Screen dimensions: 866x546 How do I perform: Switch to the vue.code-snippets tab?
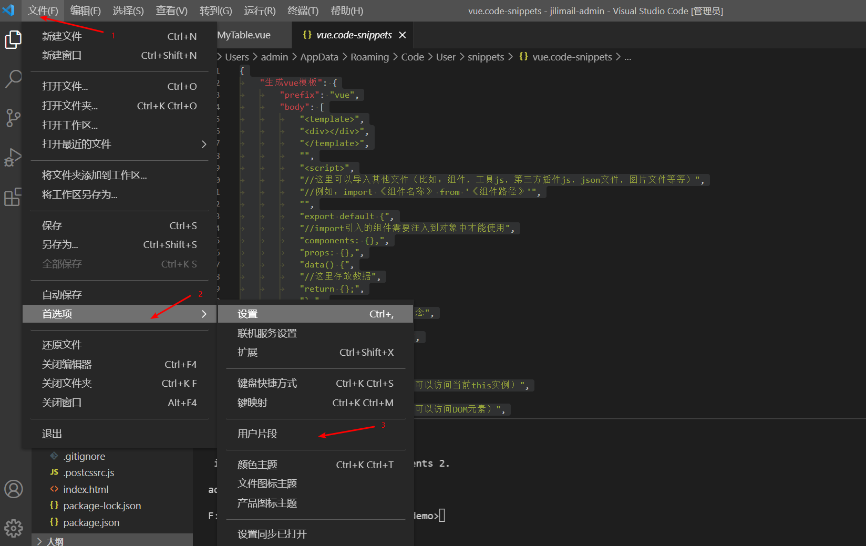click(353, 35)
